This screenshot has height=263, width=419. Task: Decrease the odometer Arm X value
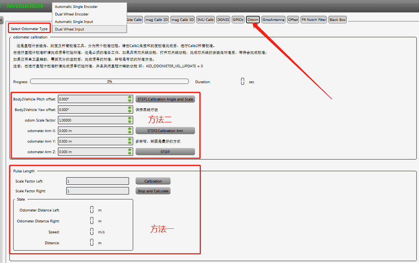point(130,132)
